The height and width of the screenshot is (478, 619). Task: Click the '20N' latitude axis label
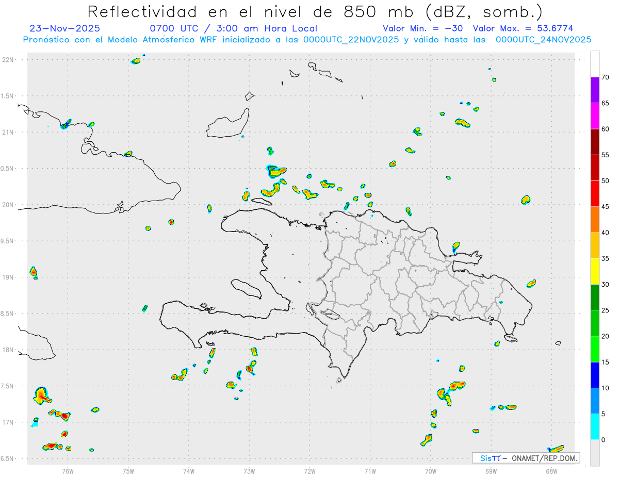click(x=9, y=205)
